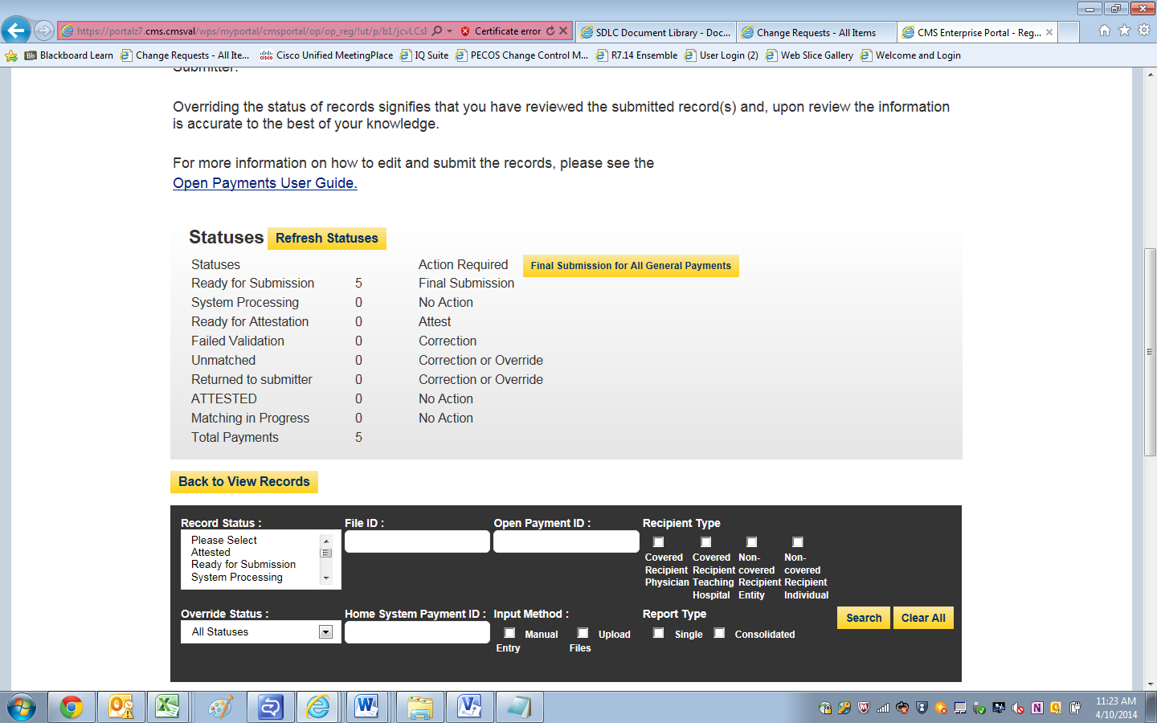
Task: Launch Google Chrome from taskbar
Action: (72, 707)
